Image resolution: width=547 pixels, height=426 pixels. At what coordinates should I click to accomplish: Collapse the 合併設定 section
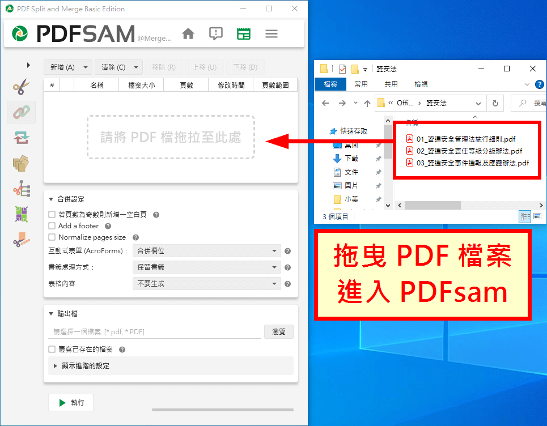click(x=51, y=199)
